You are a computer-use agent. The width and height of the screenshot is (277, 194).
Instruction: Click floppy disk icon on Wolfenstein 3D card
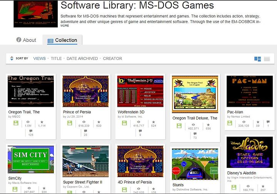tap(125, 123)
